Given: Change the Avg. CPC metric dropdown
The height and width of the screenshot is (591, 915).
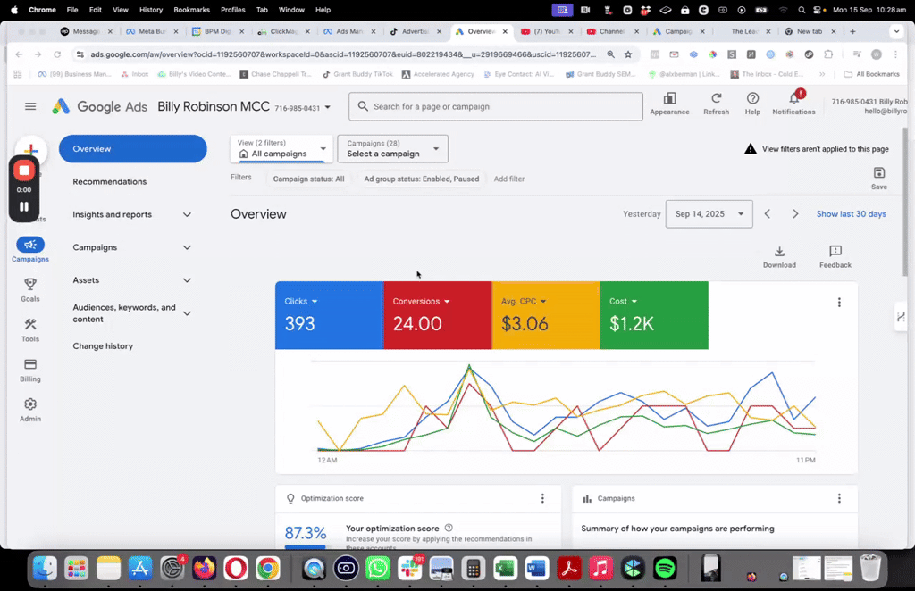Looking at the screenshot, I should [524, 302].
